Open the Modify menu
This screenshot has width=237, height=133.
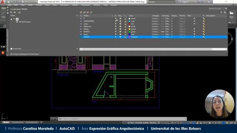coord(75,5)
